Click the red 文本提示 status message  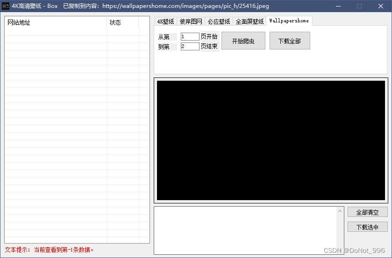49,250
